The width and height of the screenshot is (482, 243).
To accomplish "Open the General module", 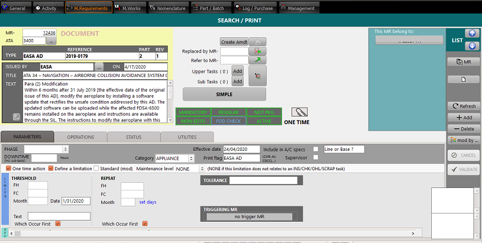I will (17, 8).
